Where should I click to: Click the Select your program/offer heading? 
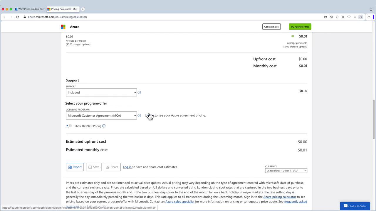tap(86, 103)
